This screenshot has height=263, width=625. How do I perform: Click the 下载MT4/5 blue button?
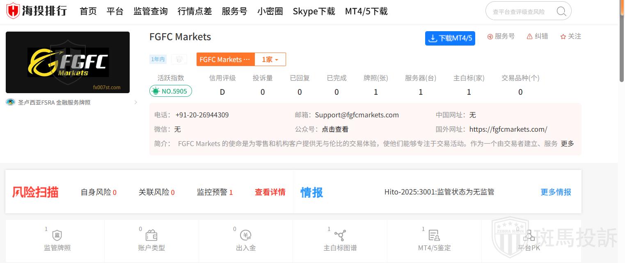point(450,38)
